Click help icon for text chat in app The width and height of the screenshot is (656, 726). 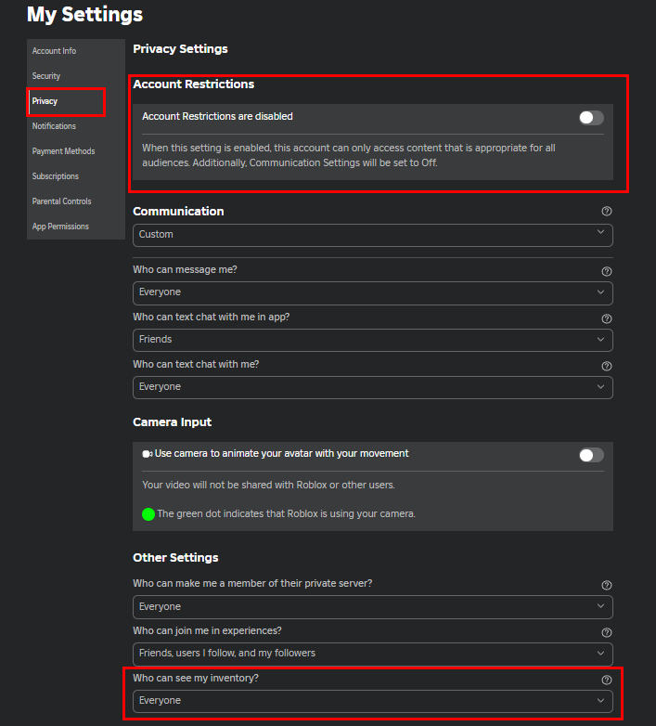click(606, 318)
